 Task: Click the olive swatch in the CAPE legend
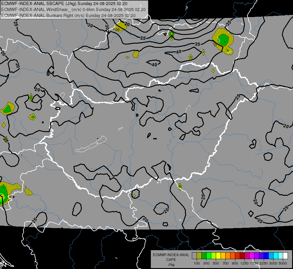[199, 256]
